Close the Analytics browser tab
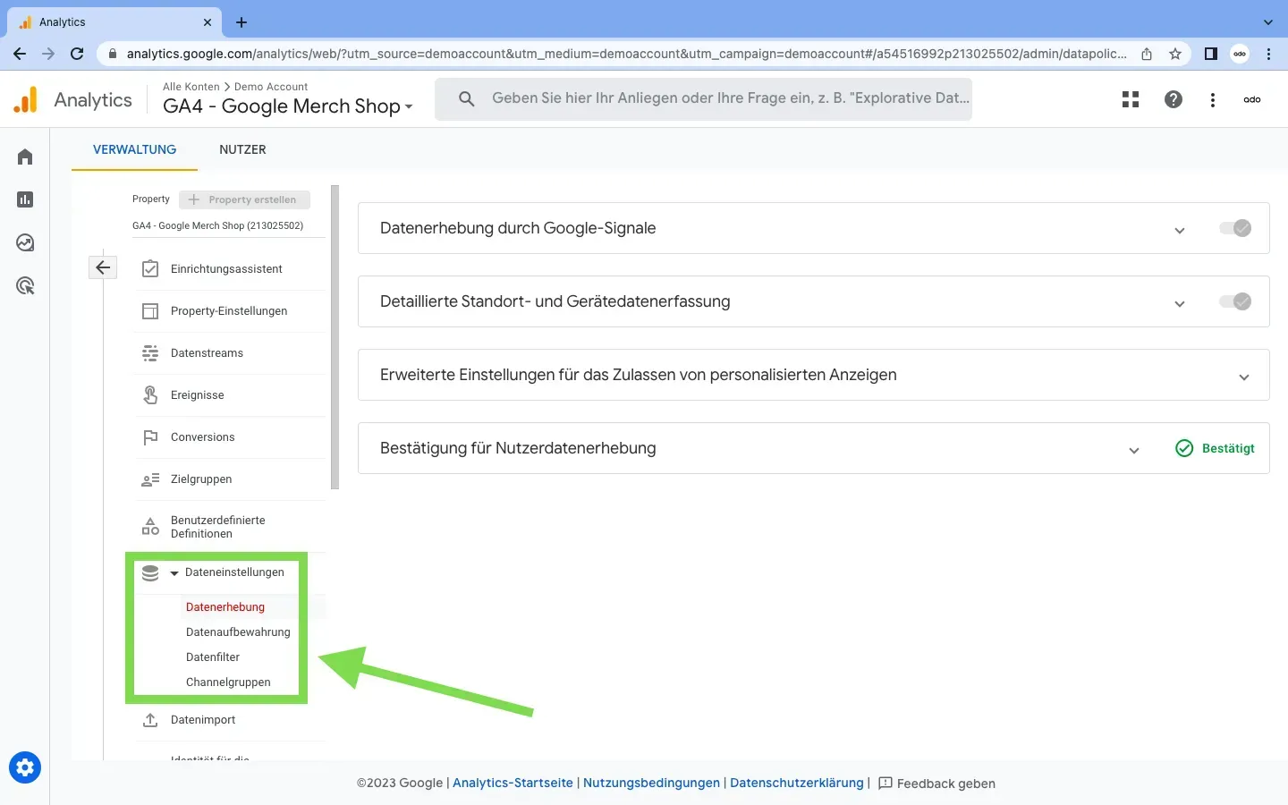This screenshot has height=805, width=1288. pos(208,22)
